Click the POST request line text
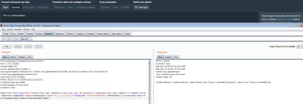The image size is (303, 104). [22, 61]
